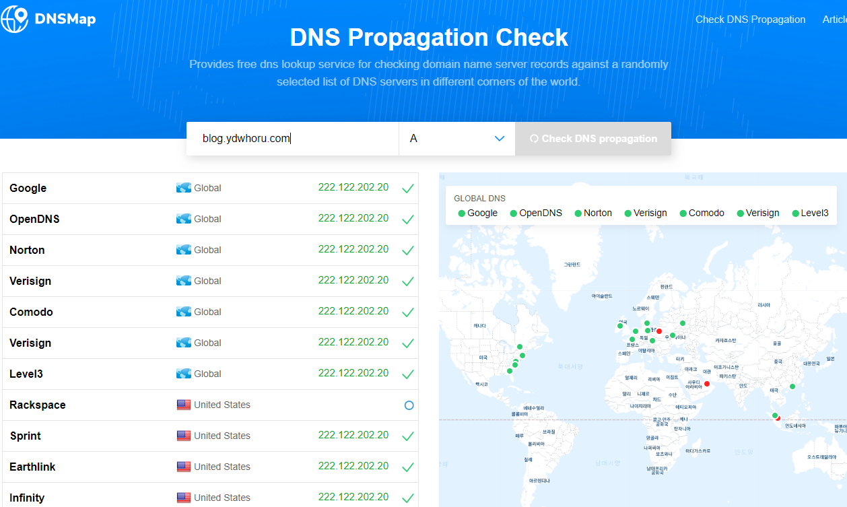The image size is (847, 507).
Task: Click the green dot beside Google legend
Action: point(462,213)
